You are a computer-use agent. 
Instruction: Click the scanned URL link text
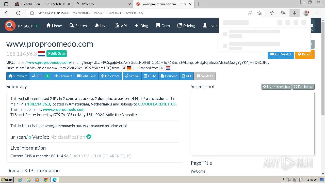tap(142, 62)
